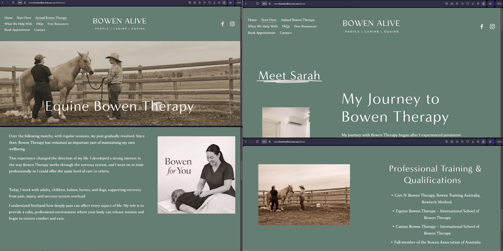Open What We Help With in Equine window
The width and height of the screenshot is (503, 251).
[18, 24]
